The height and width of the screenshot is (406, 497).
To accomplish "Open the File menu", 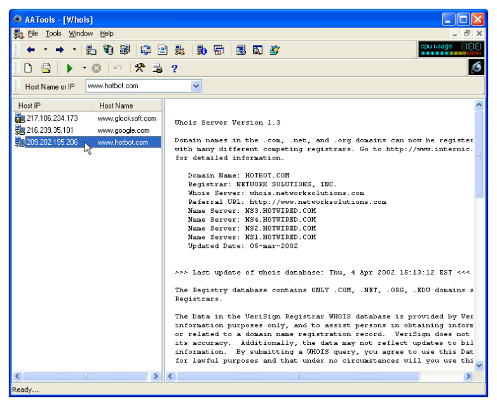I will (x=32, y=34).
